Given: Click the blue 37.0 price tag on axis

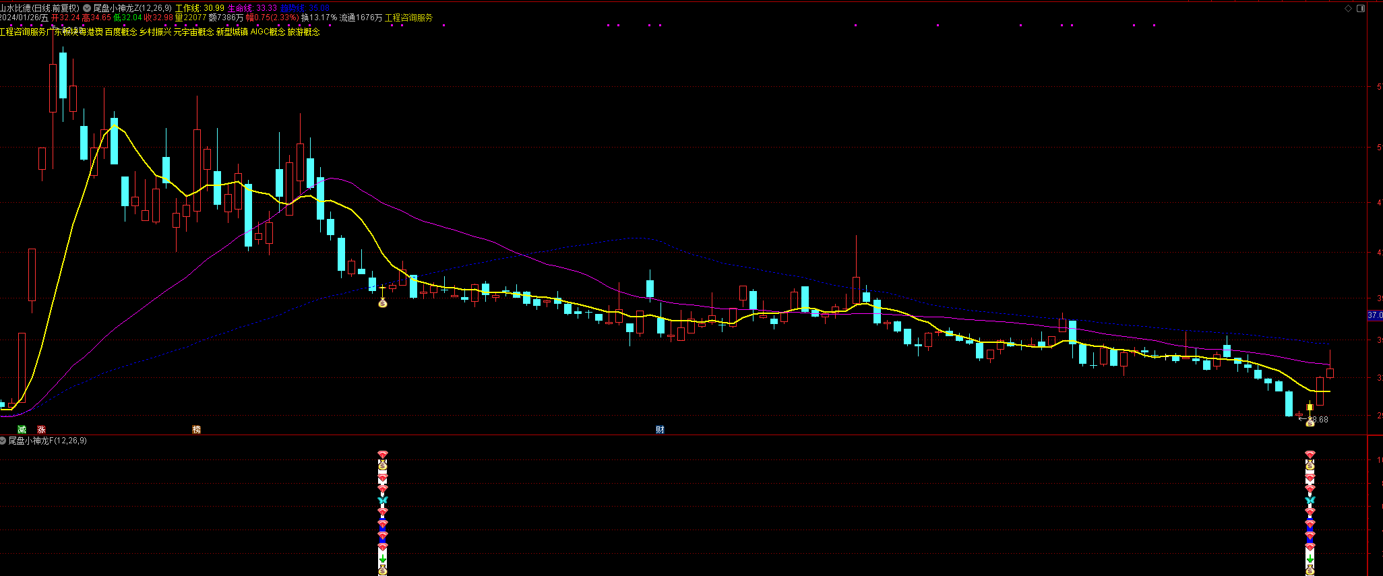Looking at the screenshot, I should click(x=1374, y=315).
